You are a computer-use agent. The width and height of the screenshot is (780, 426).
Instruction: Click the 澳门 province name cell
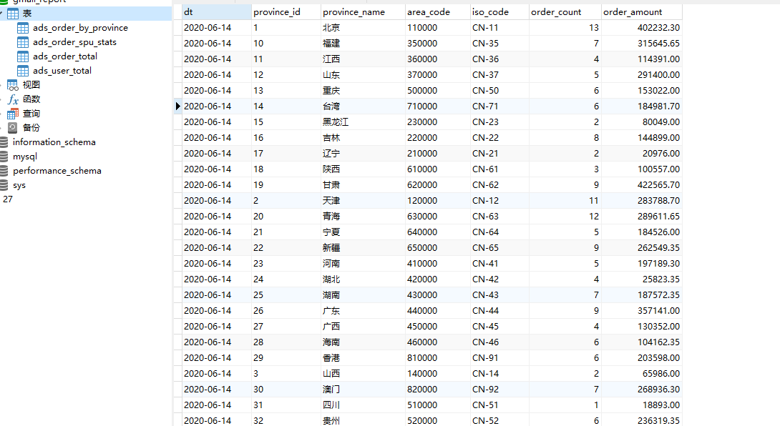[x=363, y=390]
